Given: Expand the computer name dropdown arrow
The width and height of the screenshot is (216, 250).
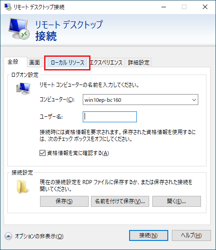Looking at the screenshot, I should [x=194, y=100].
